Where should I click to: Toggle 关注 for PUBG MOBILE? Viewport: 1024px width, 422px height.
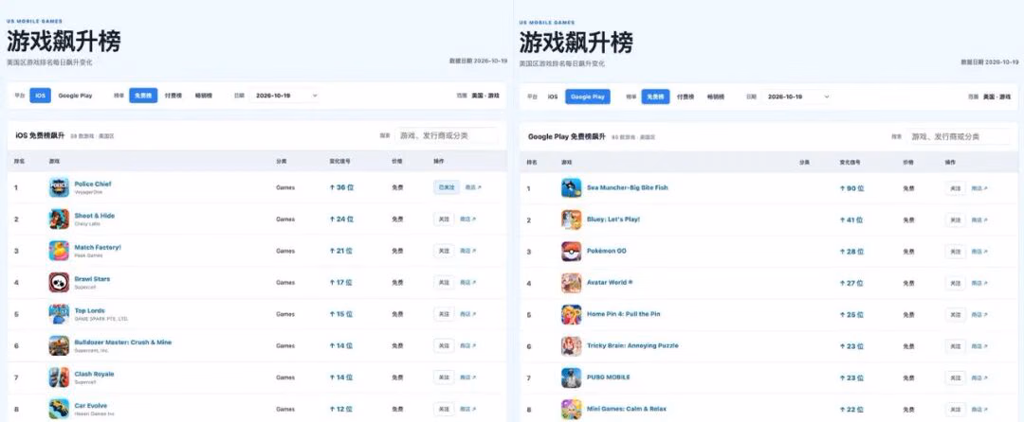click(x=956, y=378)
